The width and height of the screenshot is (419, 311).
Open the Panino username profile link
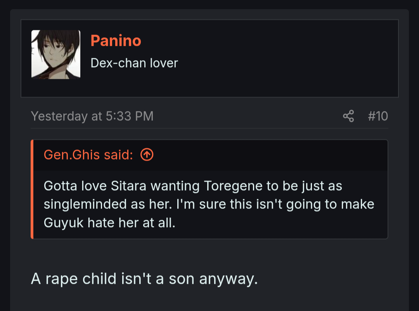tap(116, 41)
